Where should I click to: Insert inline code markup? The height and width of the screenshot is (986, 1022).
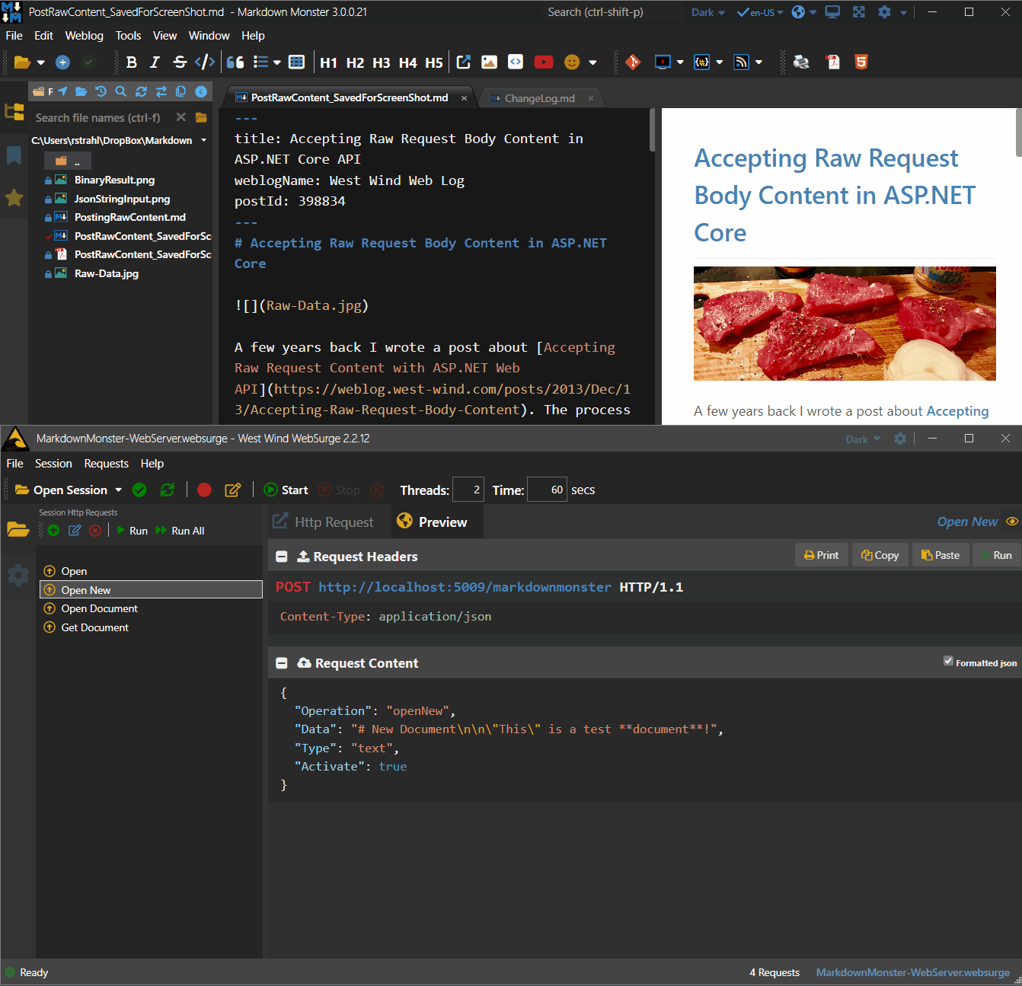(x=205, y=62)
